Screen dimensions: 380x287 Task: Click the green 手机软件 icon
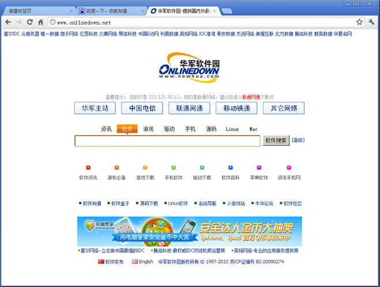tap(174, 167)
